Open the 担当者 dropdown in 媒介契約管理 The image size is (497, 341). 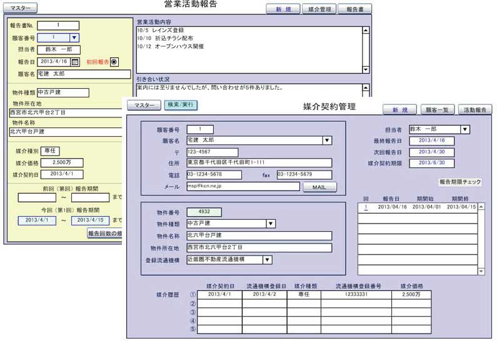[x=465, y=129]
